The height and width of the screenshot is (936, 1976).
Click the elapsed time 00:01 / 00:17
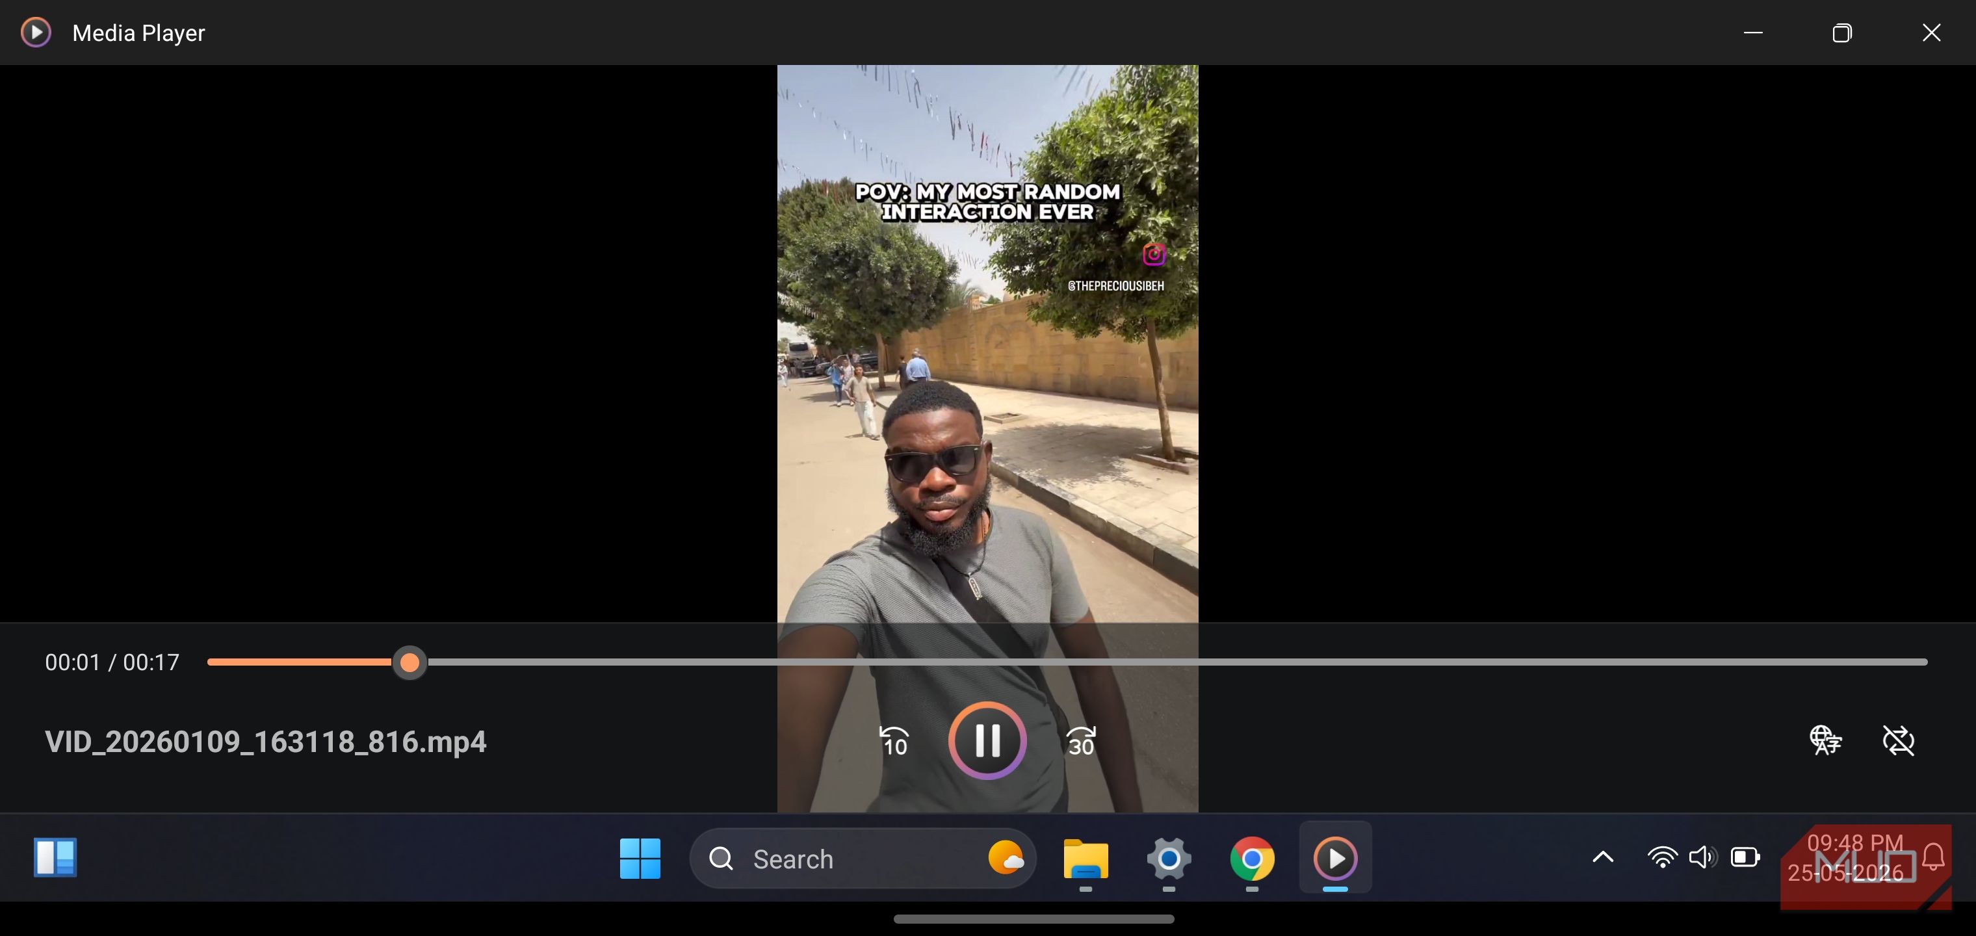tap(112, 662)
